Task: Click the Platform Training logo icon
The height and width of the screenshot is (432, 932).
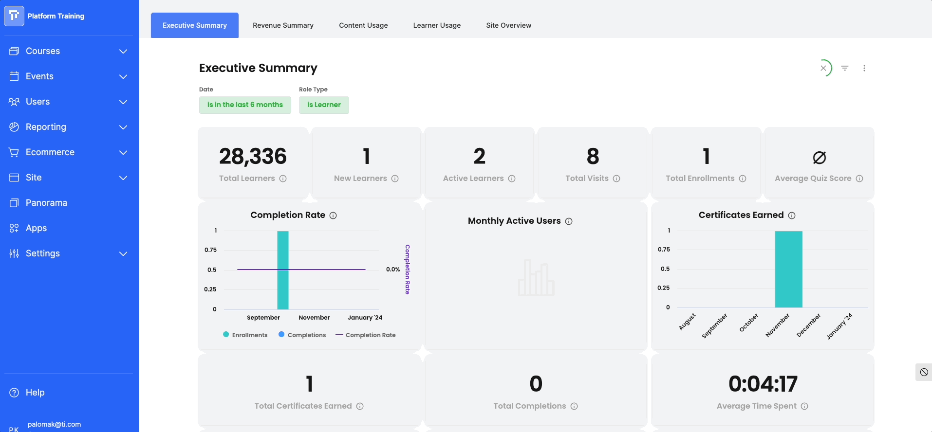Action: [x=14, y=16]
